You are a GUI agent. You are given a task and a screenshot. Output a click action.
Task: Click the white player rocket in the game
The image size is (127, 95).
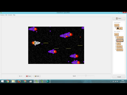pyautogui.click(x=36, y=43)
